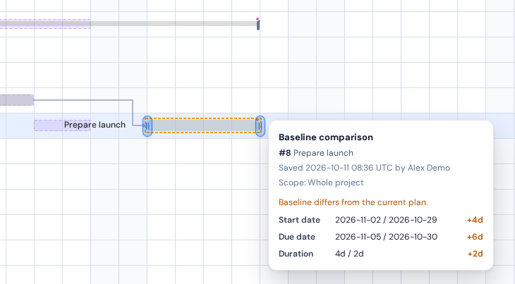This screenshot has width=515, height=284.
Task: Grab the left resize handle of the Prepare launch bar
Action: tap(147, 126)
